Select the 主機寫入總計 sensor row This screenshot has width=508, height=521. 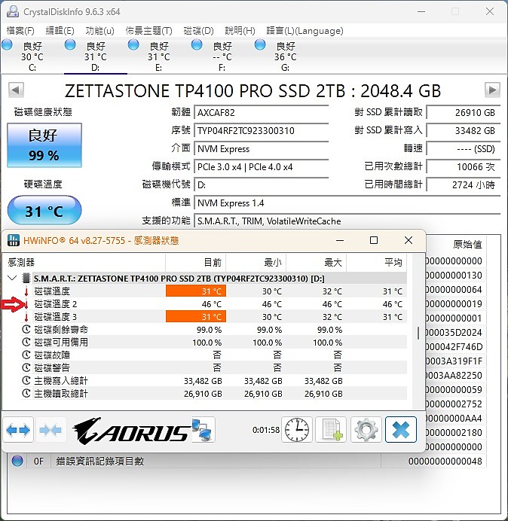pos(213,380)
